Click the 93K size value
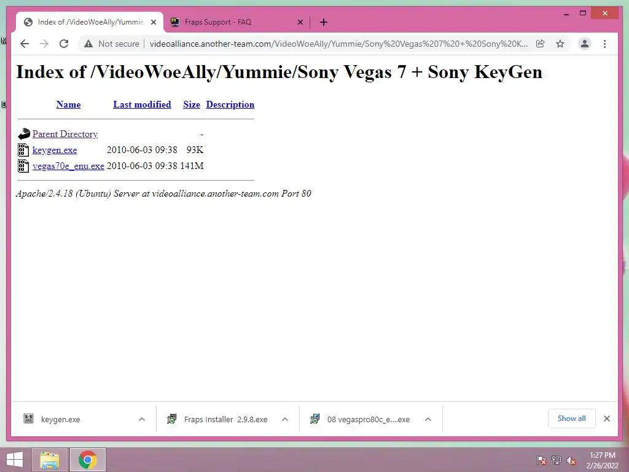629x472 pixels. point(195,150)
